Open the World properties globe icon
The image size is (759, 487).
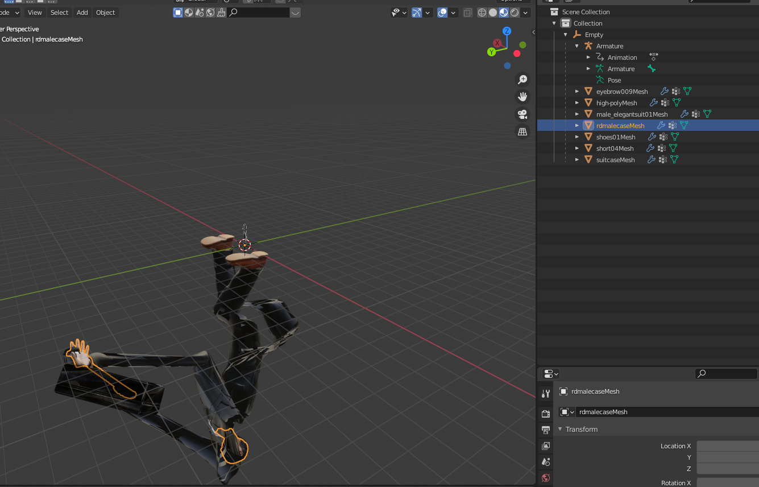pyautogui.click(x=546, y=478)
